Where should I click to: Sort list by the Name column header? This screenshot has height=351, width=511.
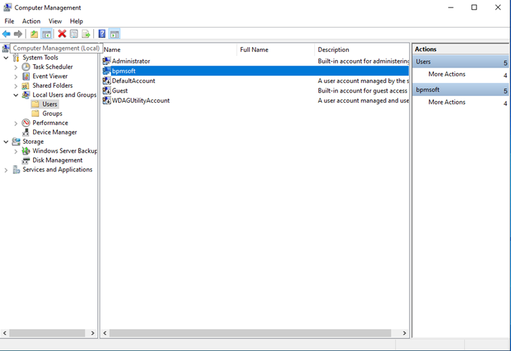point(169,50)
